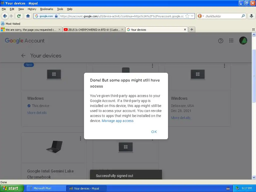Open the View menu

(21, 9)
